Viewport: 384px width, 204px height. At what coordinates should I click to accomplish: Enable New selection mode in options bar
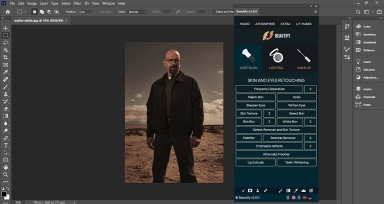(34, 12)
